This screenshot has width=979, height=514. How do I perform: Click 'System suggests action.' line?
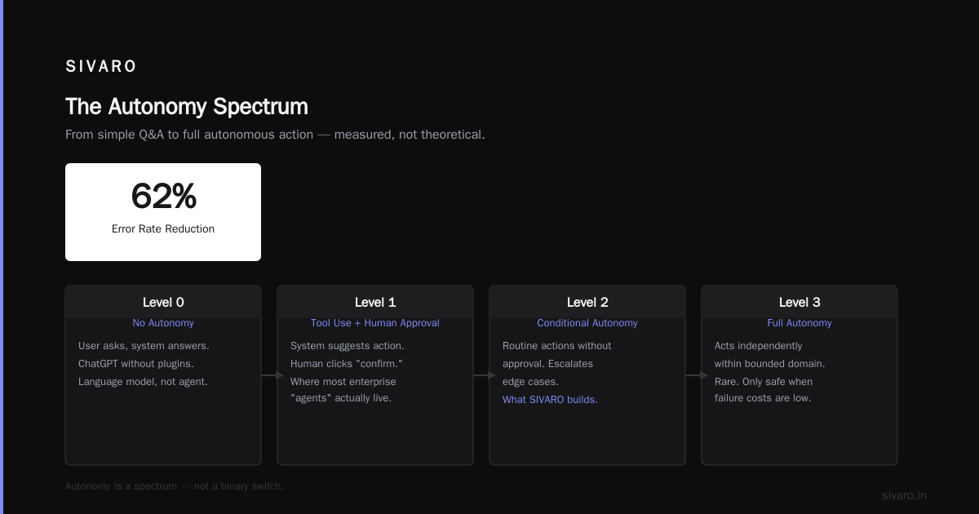[x=347, y=346]
